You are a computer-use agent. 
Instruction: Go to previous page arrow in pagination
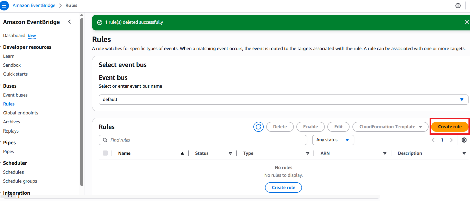pyautogui.click(x=433, y=140)
